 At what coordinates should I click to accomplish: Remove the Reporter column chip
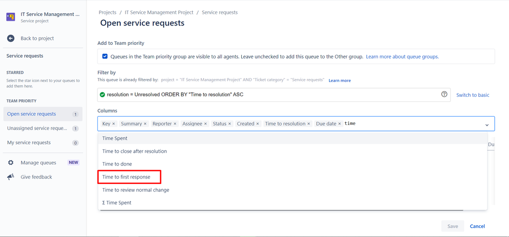click(175, 124)
